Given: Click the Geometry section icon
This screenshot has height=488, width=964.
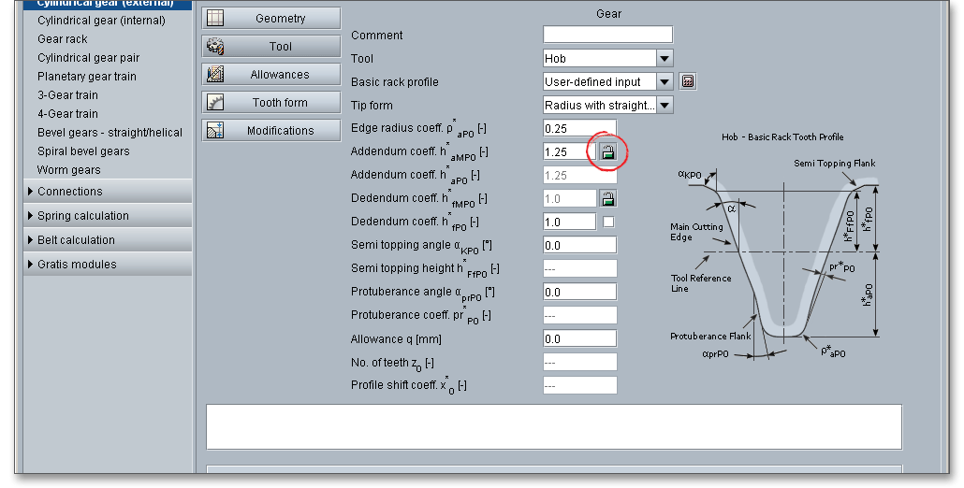Looking at the screenshot, I should tap(215, 19).
